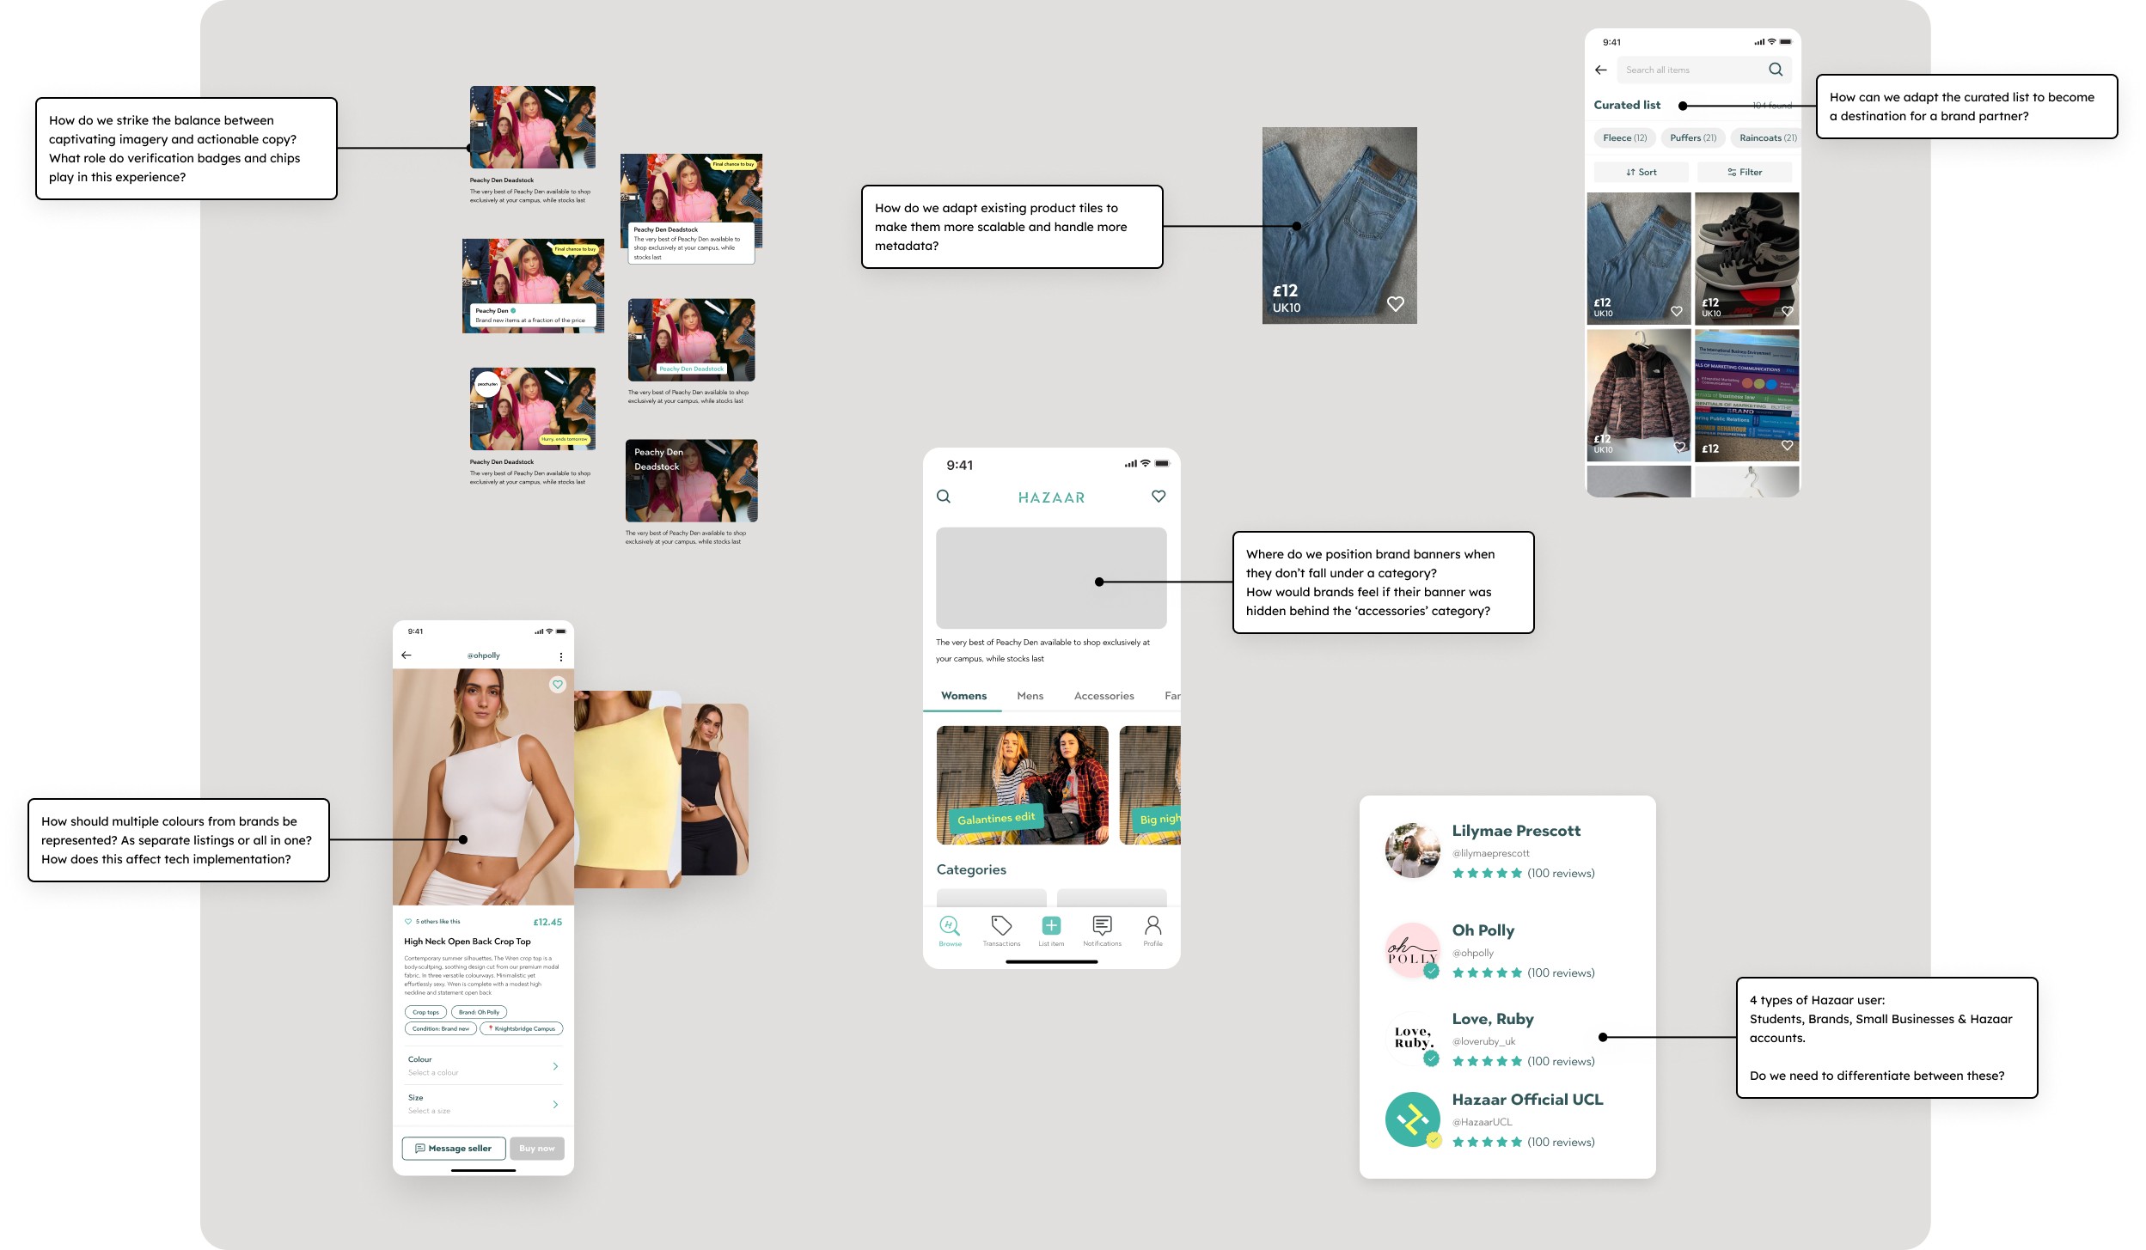This screenshot has width=2146, height=1250.
Task: Click the Love, Ruby brand avatar
Action: click(1412, 1039)
